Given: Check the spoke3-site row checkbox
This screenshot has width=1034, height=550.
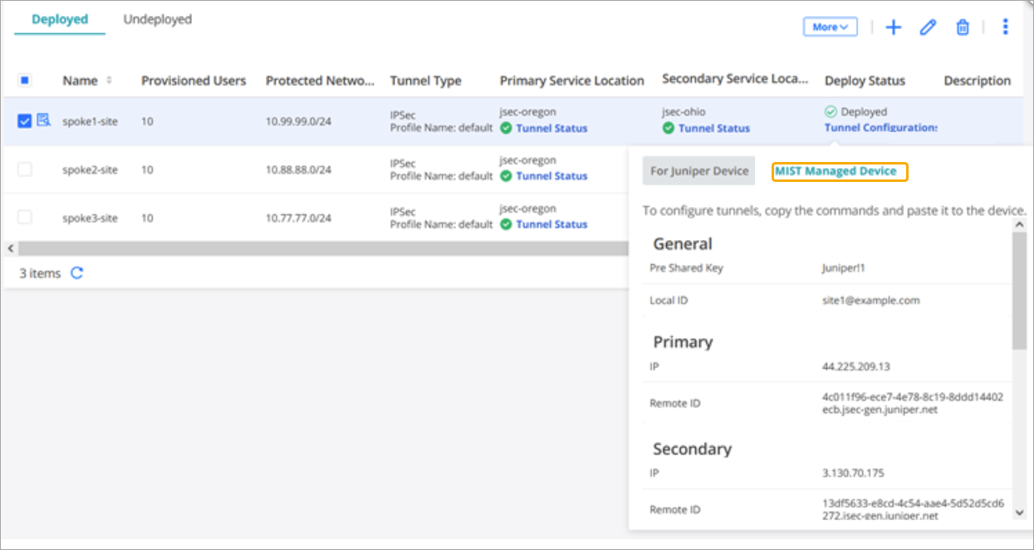Looking at the screenshot, I should click(x=24, y=218).
